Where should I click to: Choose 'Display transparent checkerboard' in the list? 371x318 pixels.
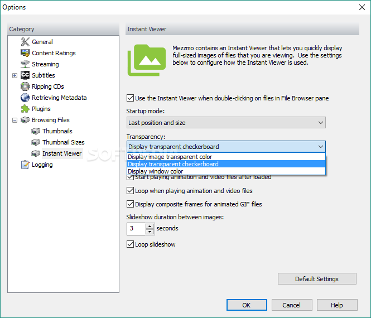226,164
